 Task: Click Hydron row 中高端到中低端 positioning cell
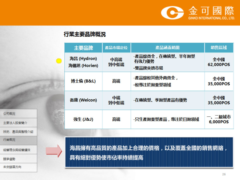coord(116,62)
